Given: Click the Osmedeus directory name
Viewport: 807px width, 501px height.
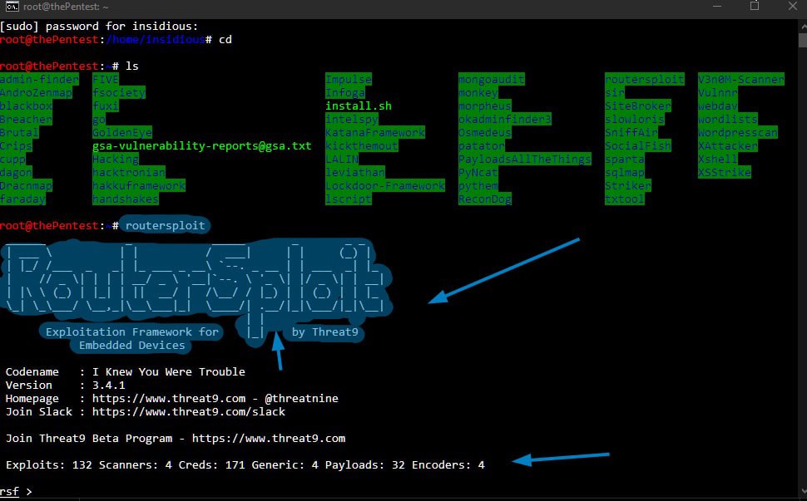Looking at the screenshot, I should (x=485, y=133).
